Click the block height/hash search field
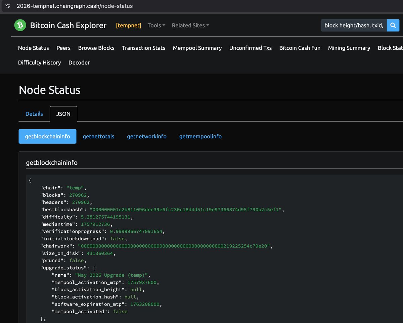This screenshot has height=323, width=403. click(x=354, y=25)
